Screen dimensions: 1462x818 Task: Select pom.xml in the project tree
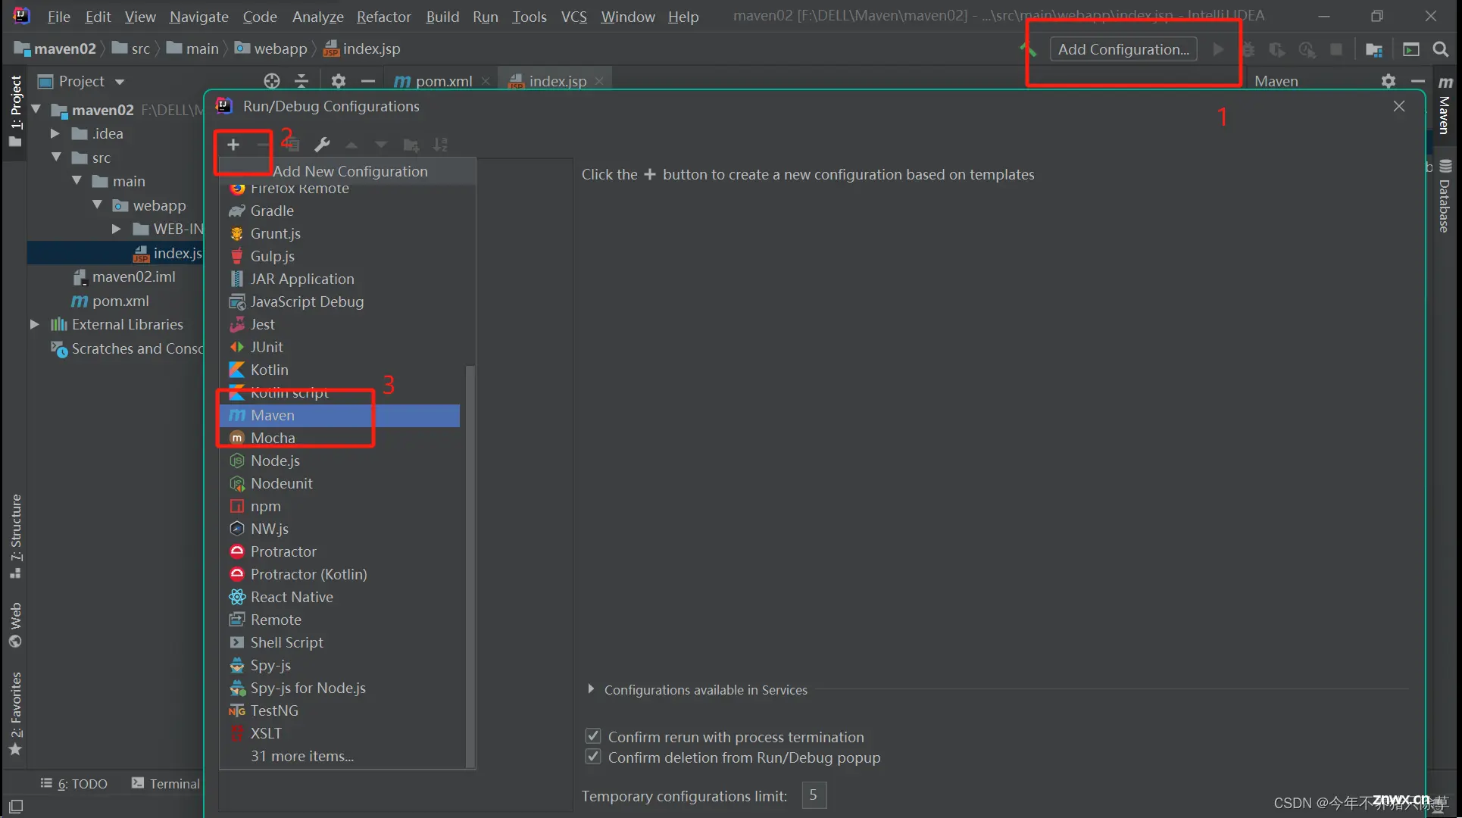[110, 301]
